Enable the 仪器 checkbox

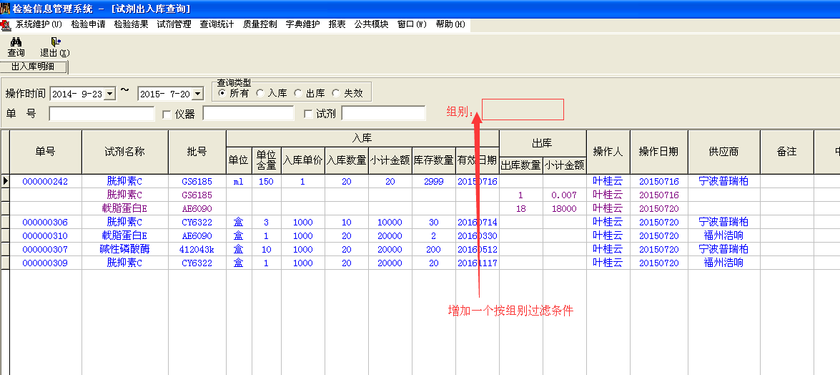tap(167, 114)
